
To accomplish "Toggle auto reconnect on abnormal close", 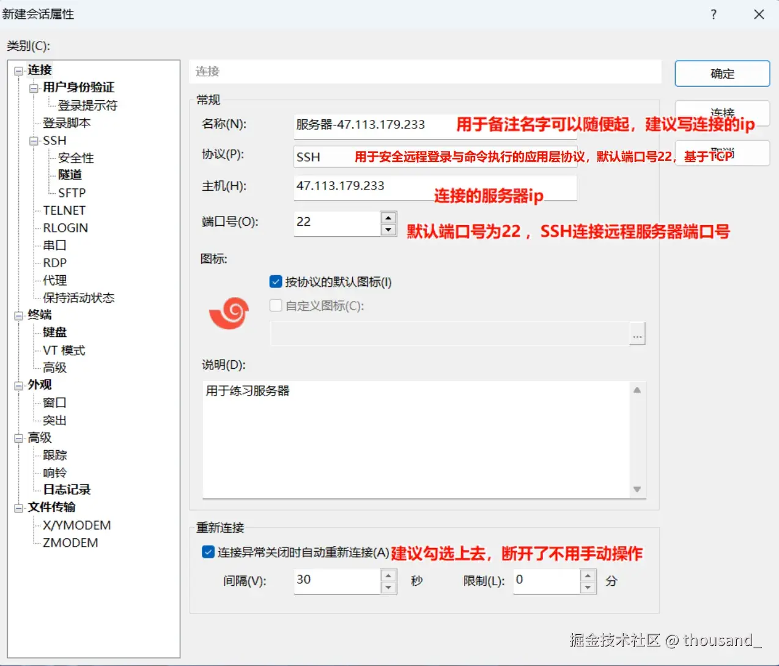I will tap(208, 552).
